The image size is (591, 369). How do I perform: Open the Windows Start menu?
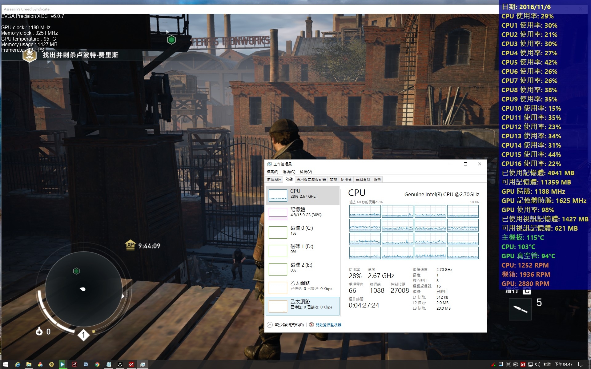tap(5, 364)
